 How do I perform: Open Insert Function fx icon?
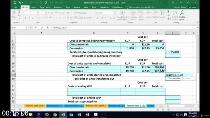[48, 28]
